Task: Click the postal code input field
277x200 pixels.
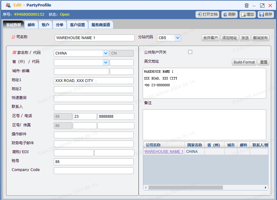Action: (122, 71)
